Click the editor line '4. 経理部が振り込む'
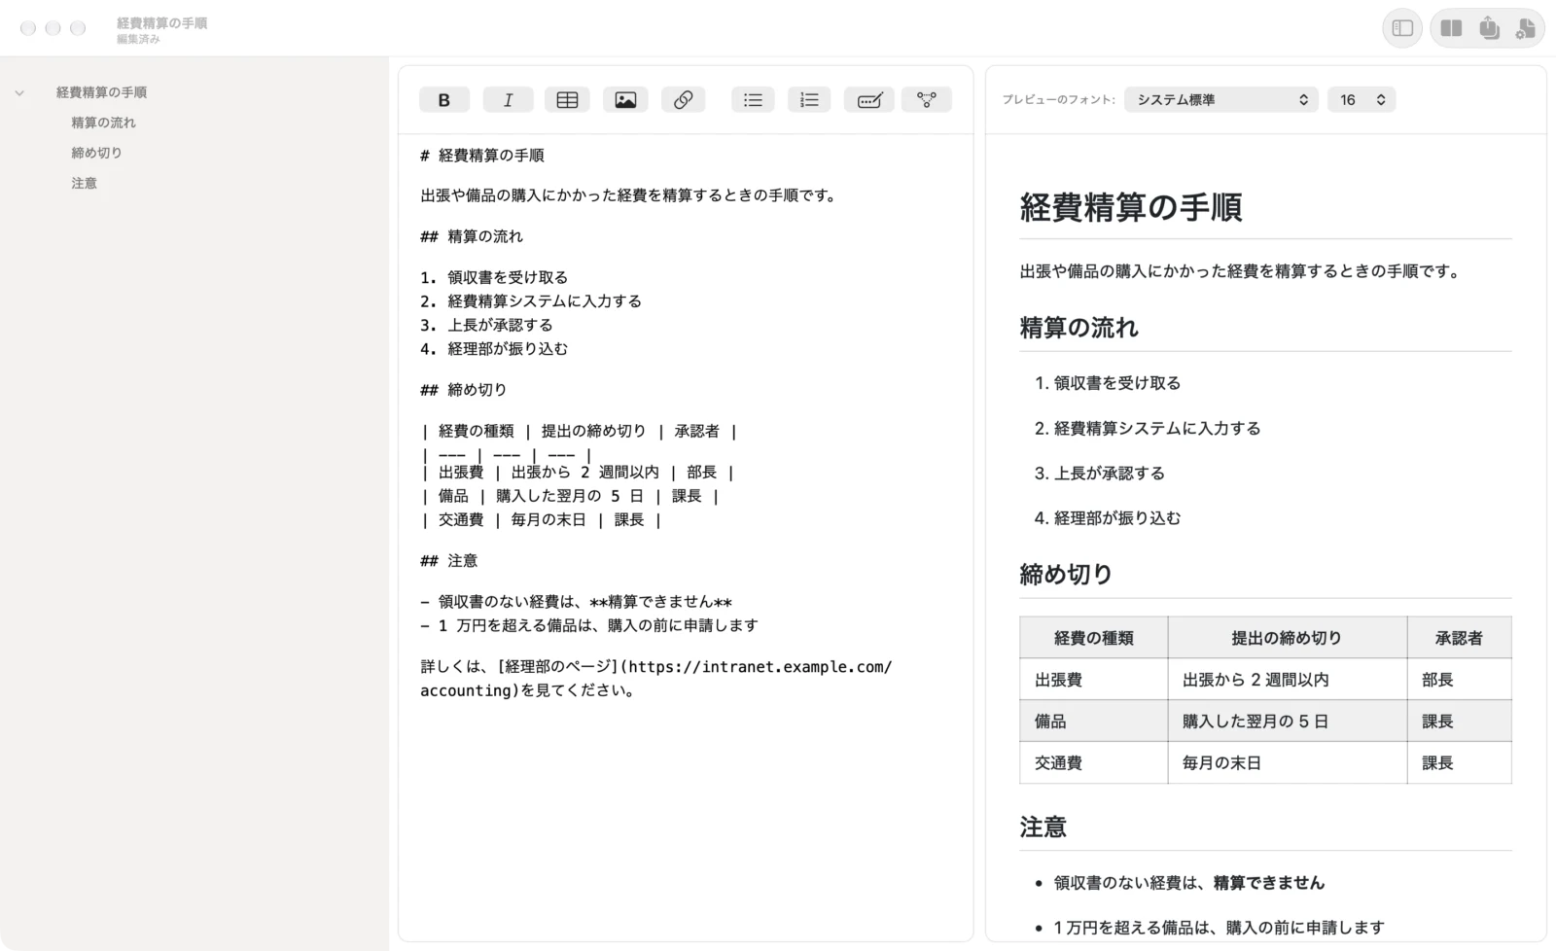 [x=494, y=348]
